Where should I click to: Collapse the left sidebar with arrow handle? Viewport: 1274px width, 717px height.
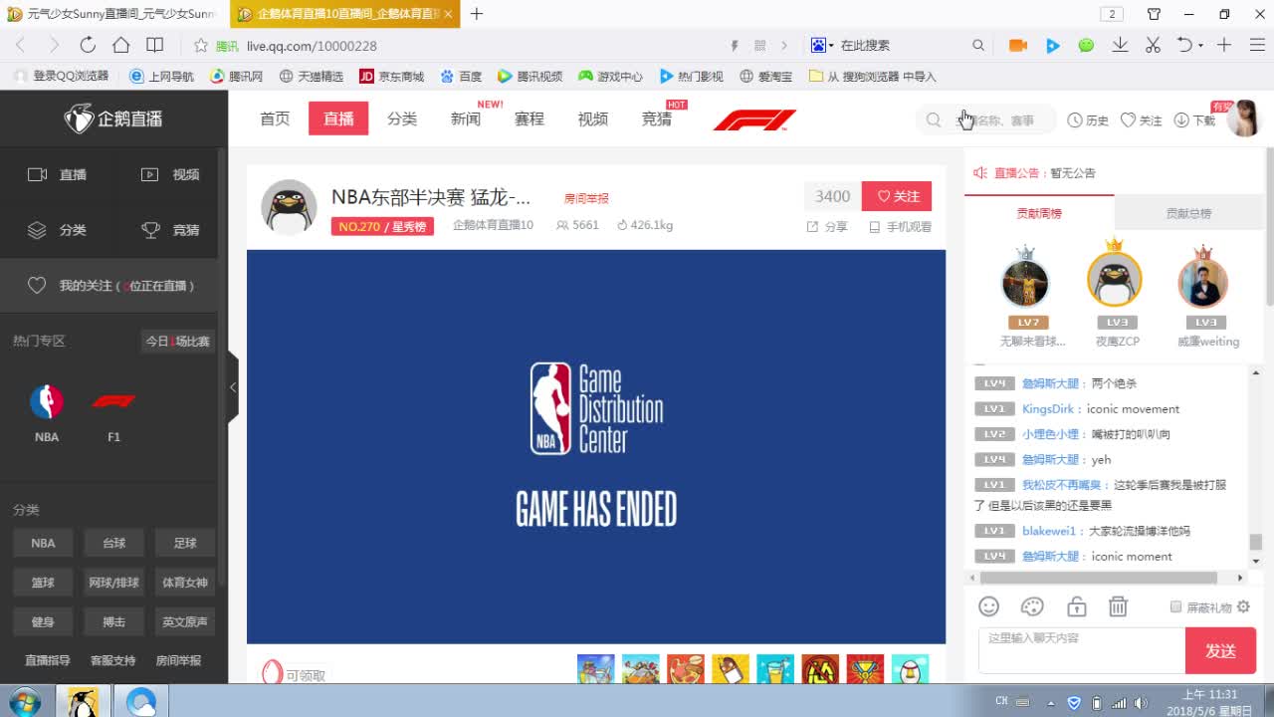tap(233, 387)
